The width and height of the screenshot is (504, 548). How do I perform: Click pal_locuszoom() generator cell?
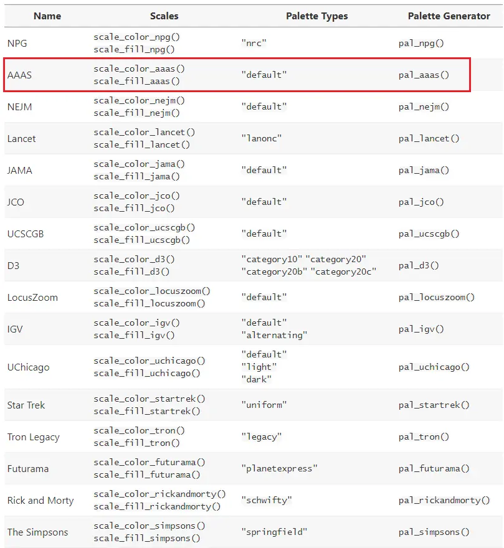(437, 298)
